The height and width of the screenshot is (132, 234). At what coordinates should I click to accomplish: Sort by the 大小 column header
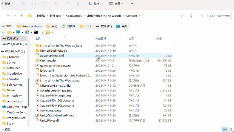click(x=159, y=39)
